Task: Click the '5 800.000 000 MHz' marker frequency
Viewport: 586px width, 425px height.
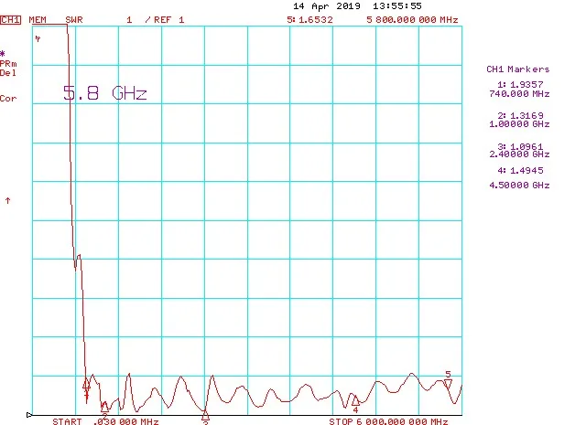Action: click(412, 20)
